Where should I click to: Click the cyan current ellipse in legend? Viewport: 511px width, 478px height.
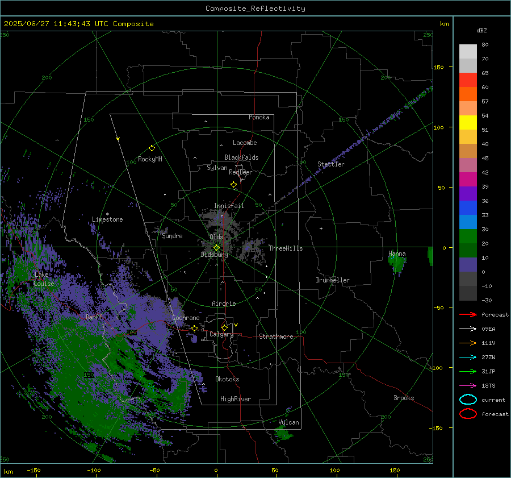coord(468,400)
